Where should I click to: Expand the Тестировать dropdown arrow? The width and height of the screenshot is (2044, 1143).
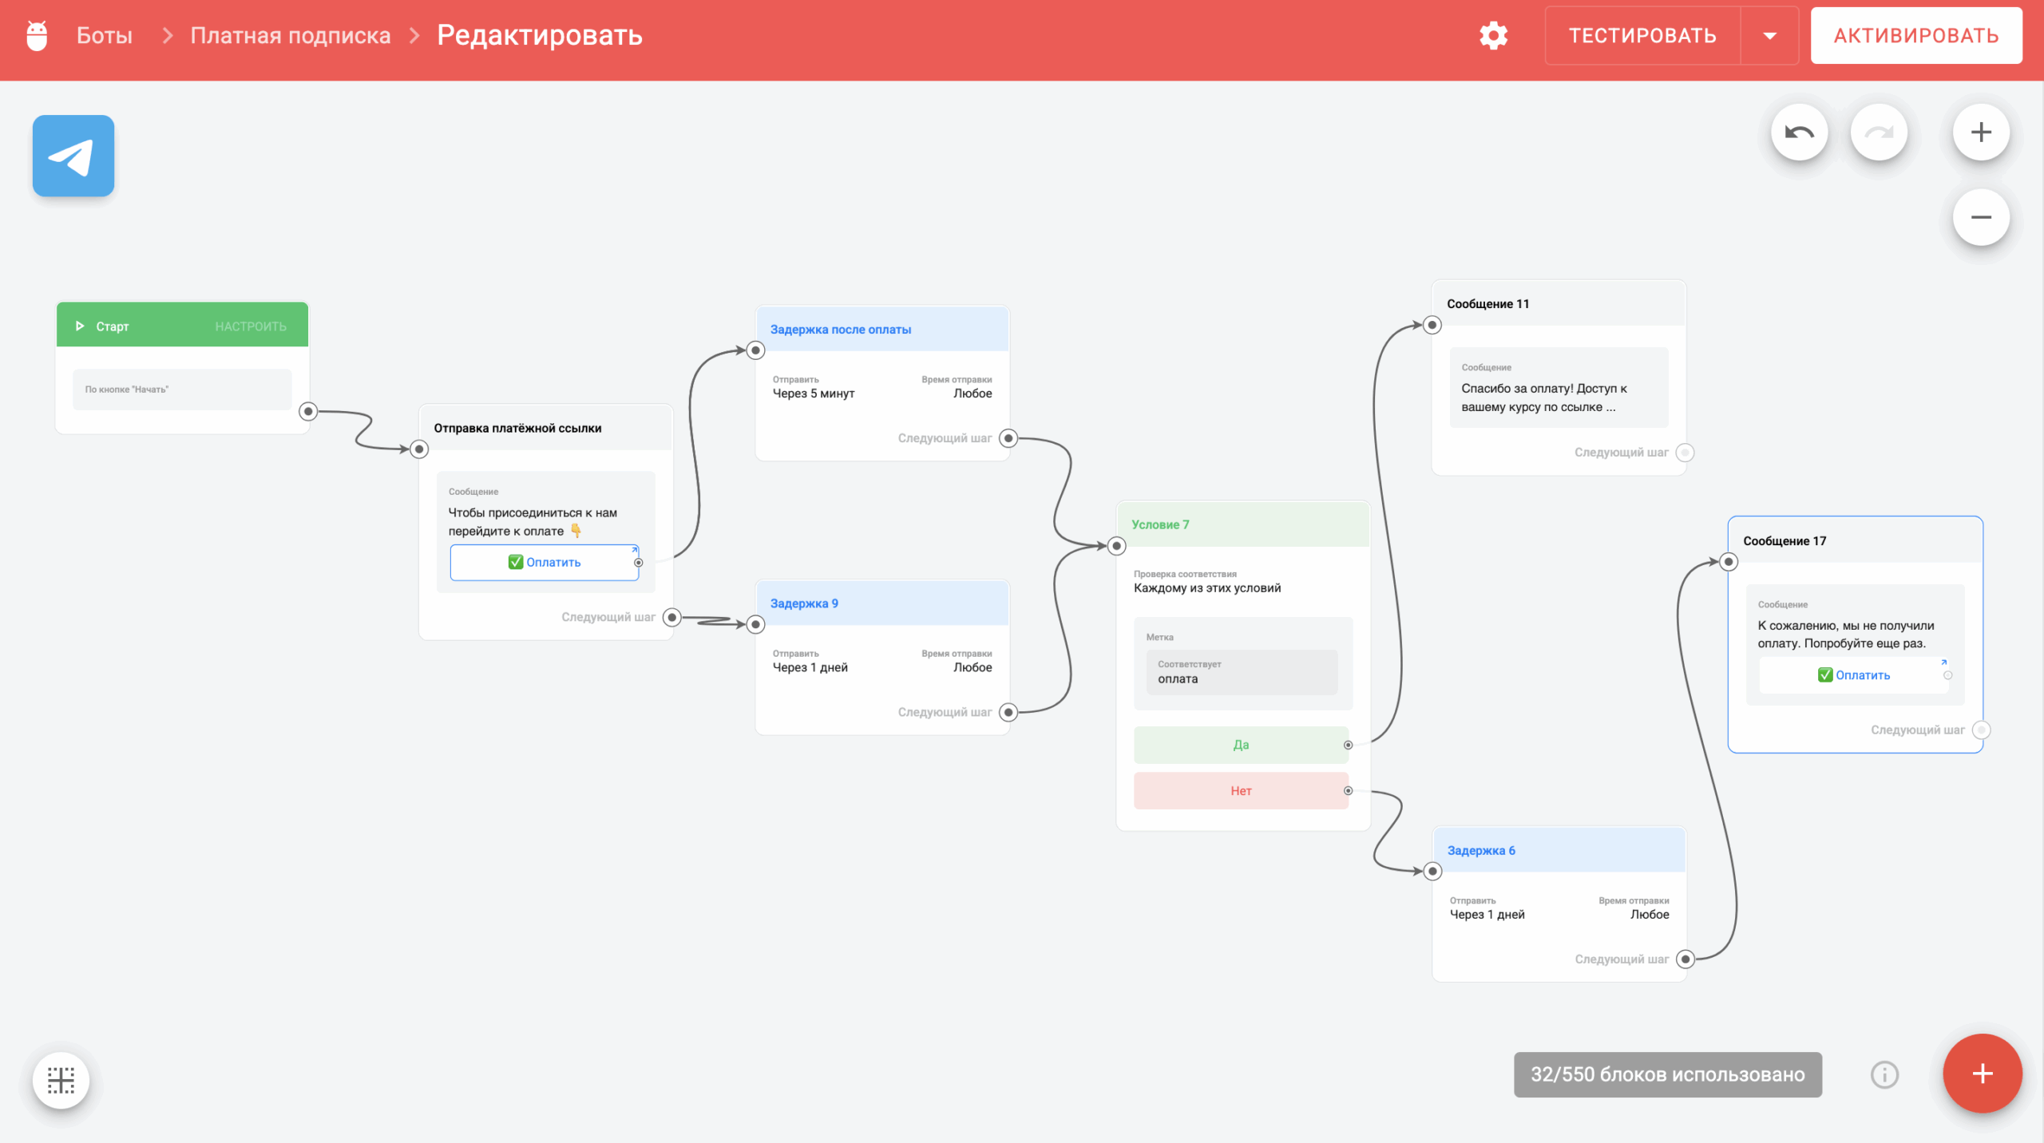[x=1769, y=36]
